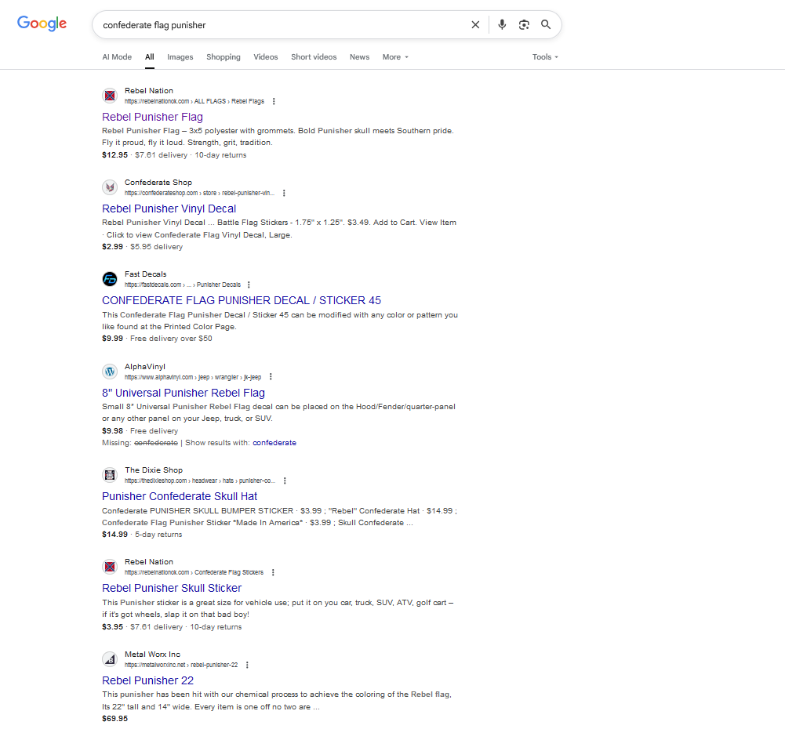Start voice search with microphone icon
Viewport: 785px width, 729px height.
tap(502, 24)
